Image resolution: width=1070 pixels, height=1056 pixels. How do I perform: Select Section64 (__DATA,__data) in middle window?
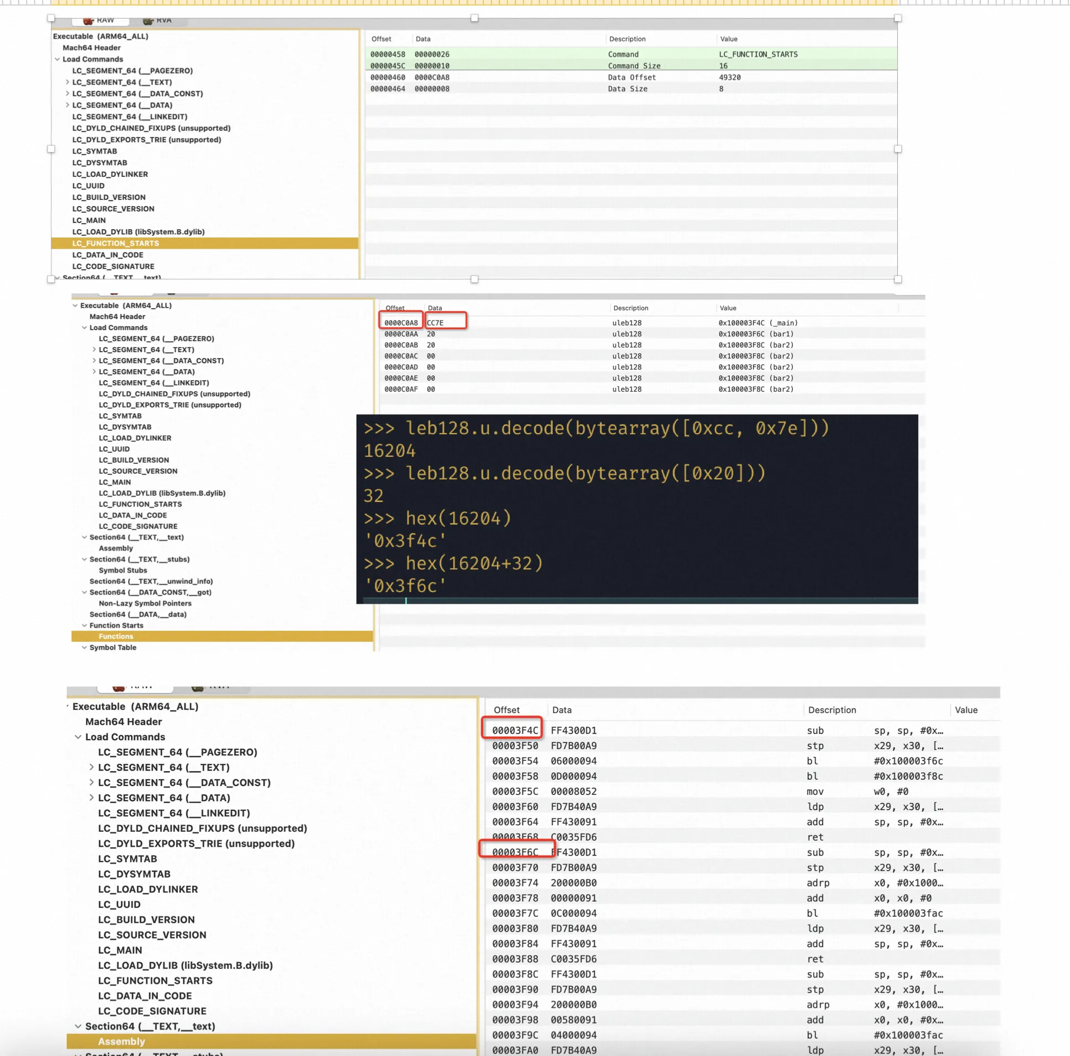pos(138,614)
